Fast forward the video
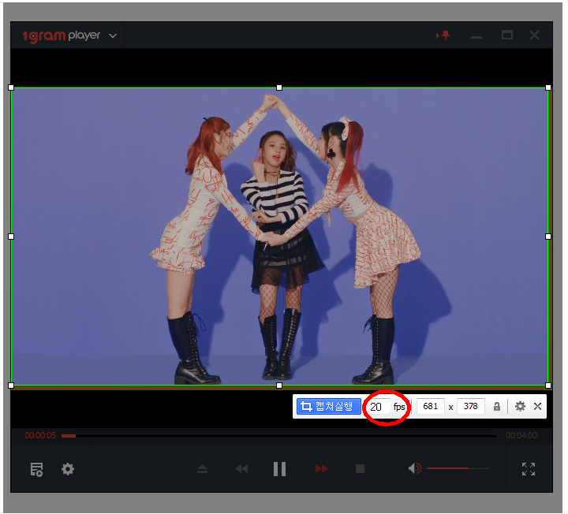 coord(321,469)
